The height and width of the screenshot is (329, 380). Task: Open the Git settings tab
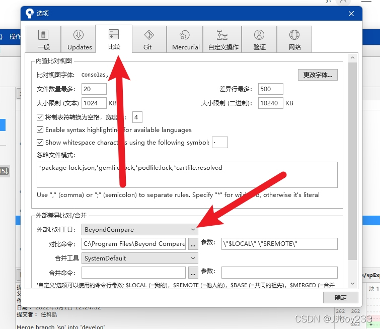pos(149,39)
